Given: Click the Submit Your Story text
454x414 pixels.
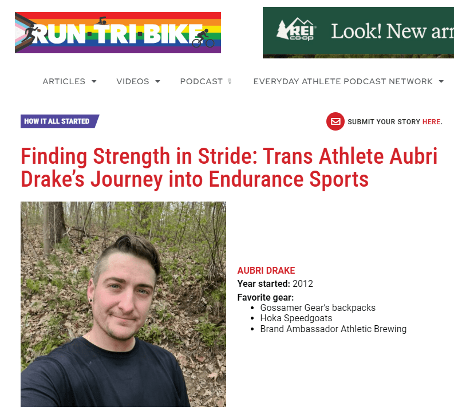Looking at the screenshot, I should pos(384,122).
